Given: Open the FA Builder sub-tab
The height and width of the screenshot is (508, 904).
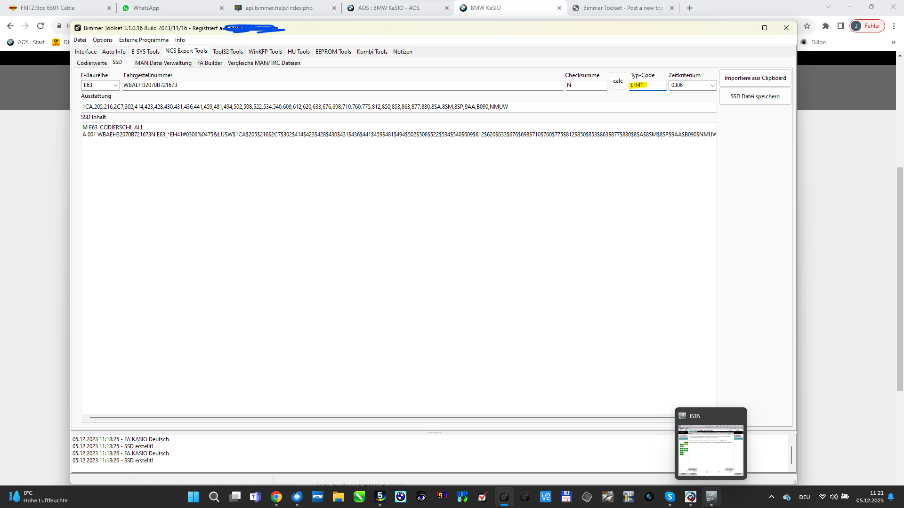Looking at the screenshot, I should pos(210,63).
